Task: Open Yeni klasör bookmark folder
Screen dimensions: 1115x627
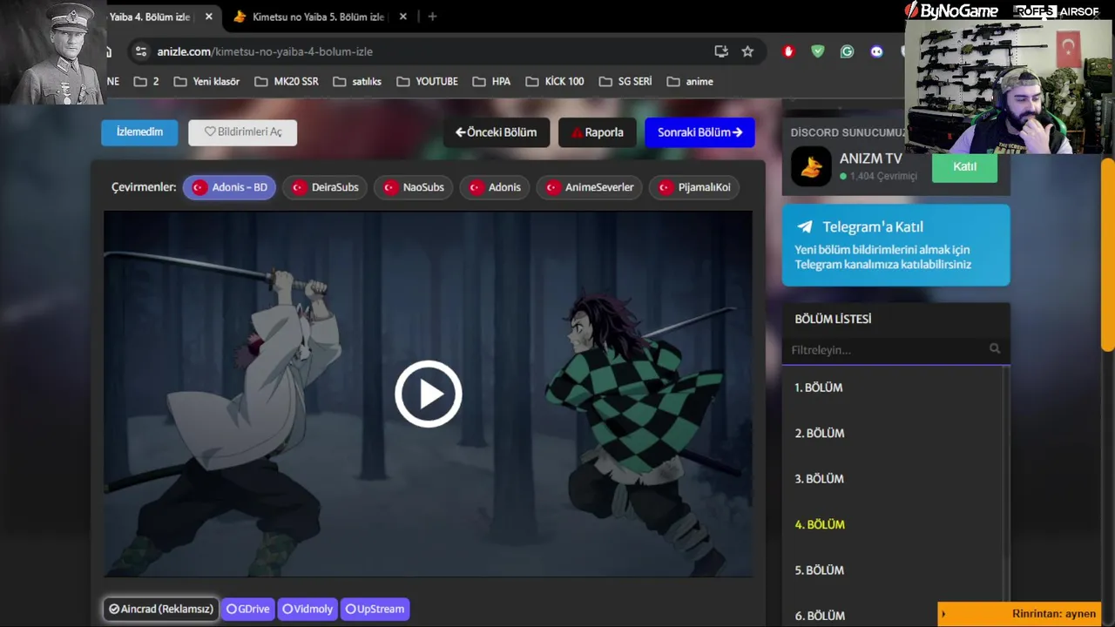Action: point(206,81)
